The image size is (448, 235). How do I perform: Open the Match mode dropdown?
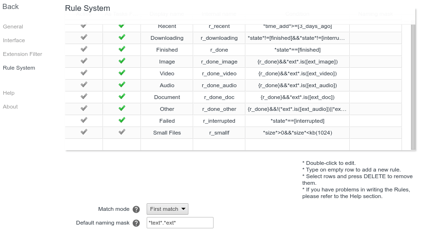(168, 209)
